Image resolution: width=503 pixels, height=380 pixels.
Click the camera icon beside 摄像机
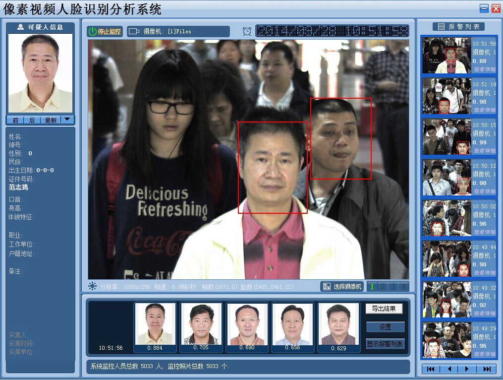pyautogui.click(x=134, y=31)
